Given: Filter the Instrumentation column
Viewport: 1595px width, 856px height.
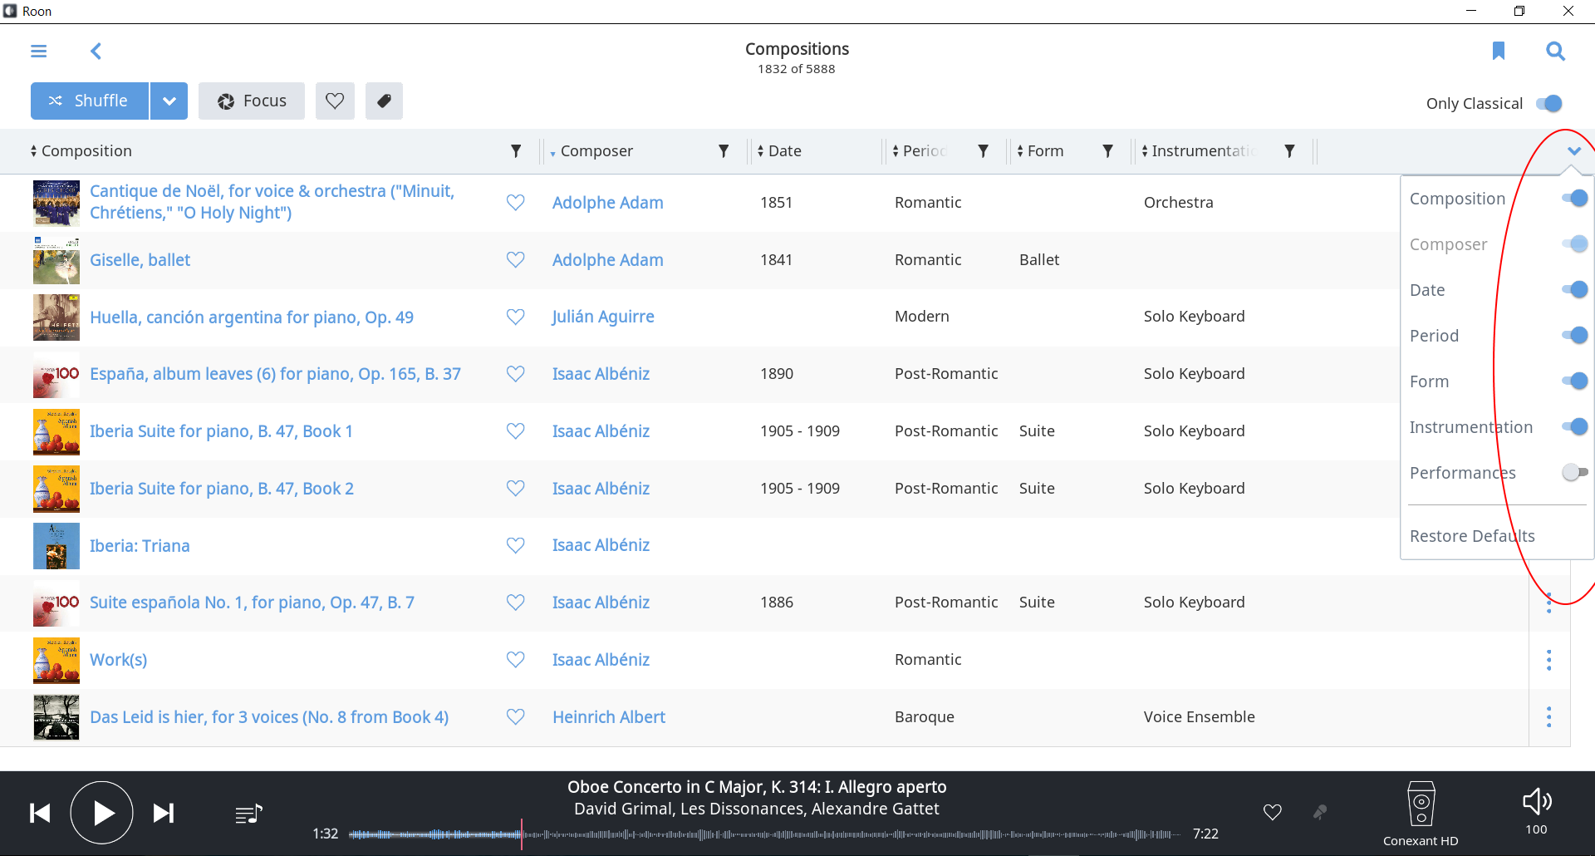Looking at the screenshot, I should (x=1289, y=151).
